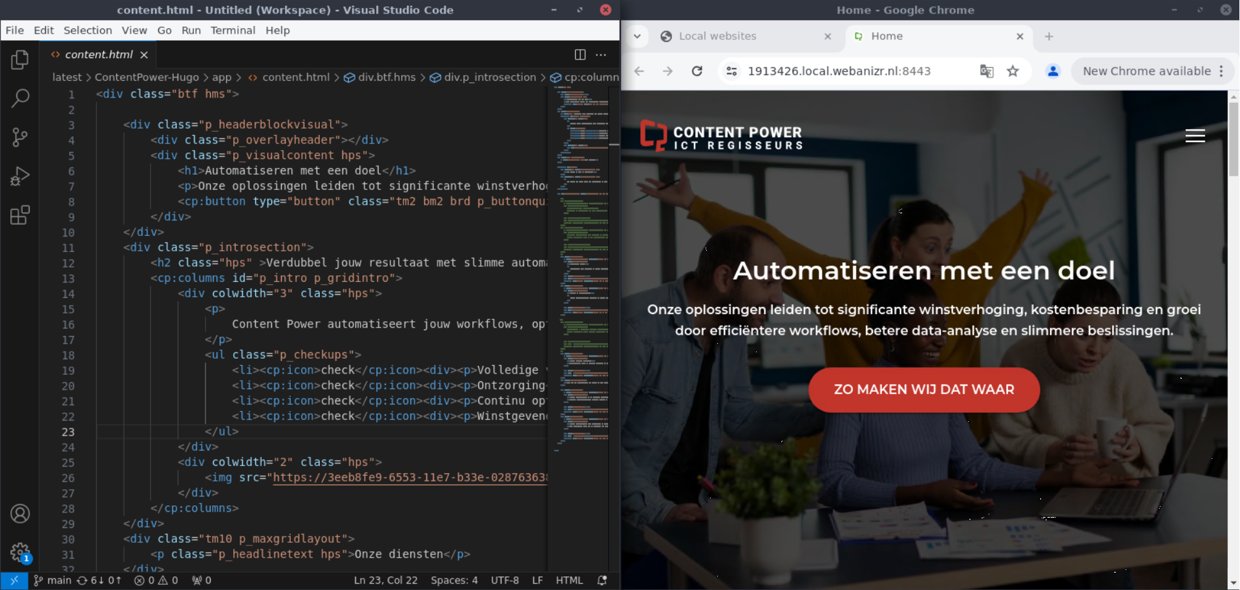Screen dimensions: 1240x590
Task: Select language mode HTML
Action: [569, 580]
